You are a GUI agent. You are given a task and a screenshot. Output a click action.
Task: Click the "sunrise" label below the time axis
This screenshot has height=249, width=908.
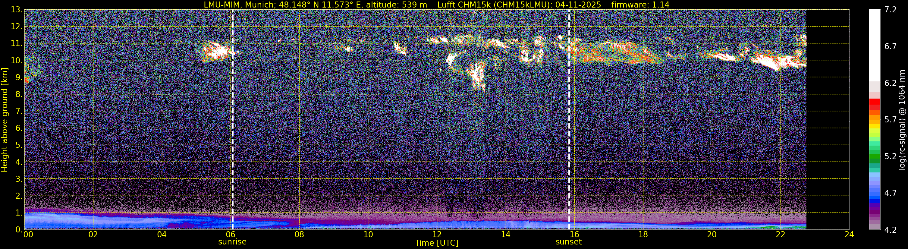(232, 242)
